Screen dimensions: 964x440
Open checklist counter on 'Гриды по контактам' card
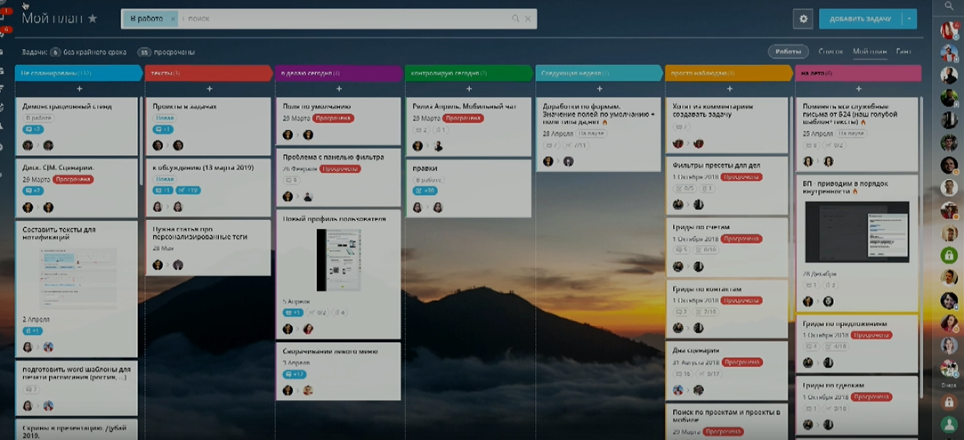coord(706,312)
